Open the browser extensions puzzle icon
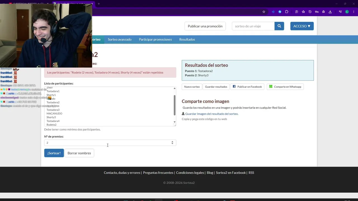Image resolution: width=358 pixels, height=201 pixels. point(287,12)
